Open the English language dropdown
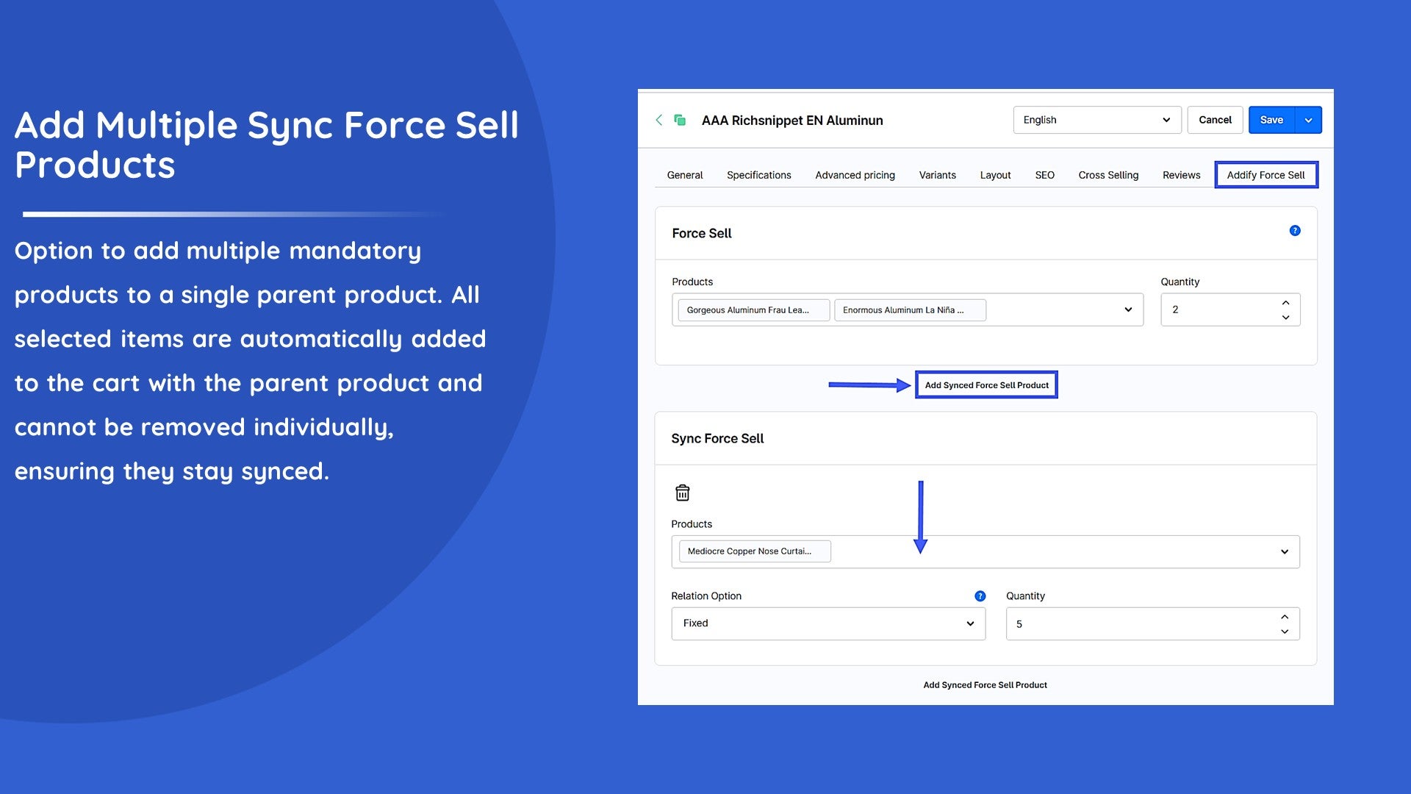1411x794 pixels. pyautogui.click(x=1096, y=120)
